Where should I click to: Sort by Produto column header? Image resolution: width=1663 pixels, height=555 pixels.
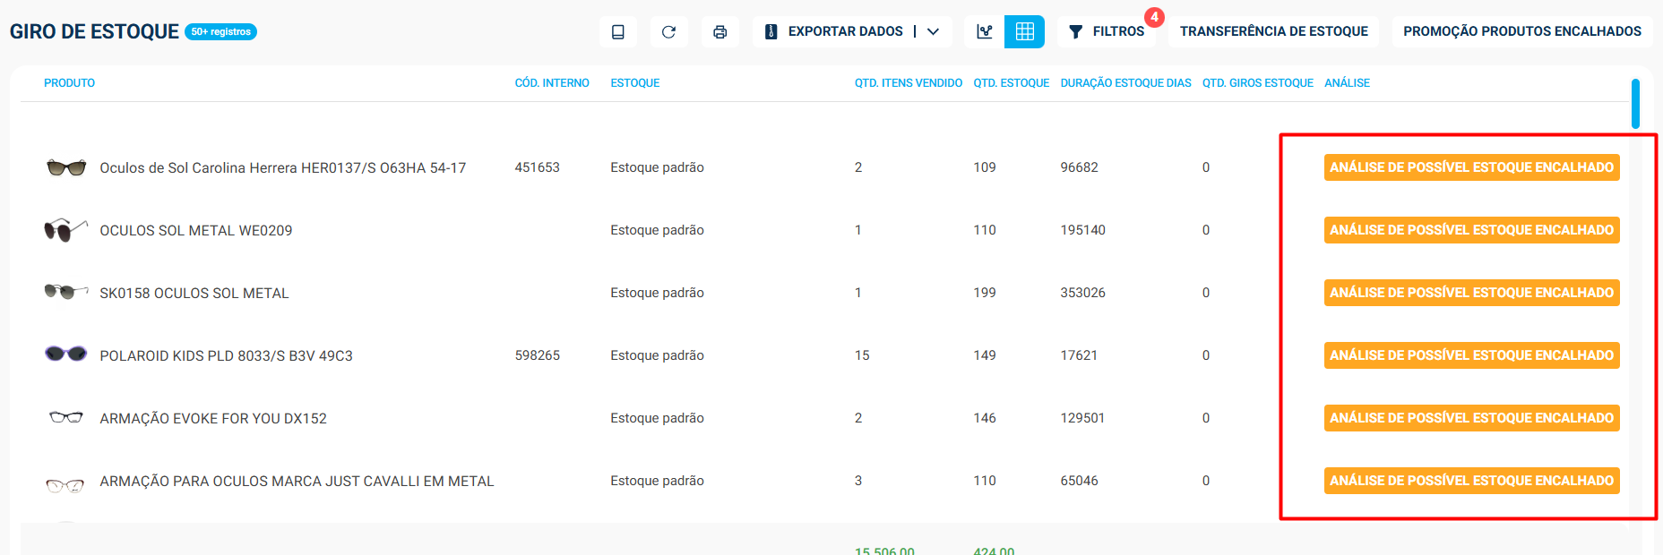[69, 83]
